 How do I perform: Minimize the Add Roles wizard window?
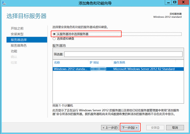pos(168,2)
